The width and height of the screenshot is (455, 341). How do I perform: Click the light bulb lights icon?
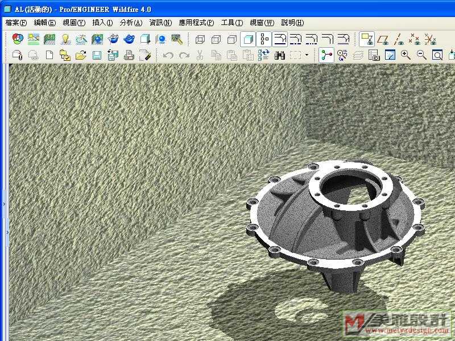coord(65,39)
